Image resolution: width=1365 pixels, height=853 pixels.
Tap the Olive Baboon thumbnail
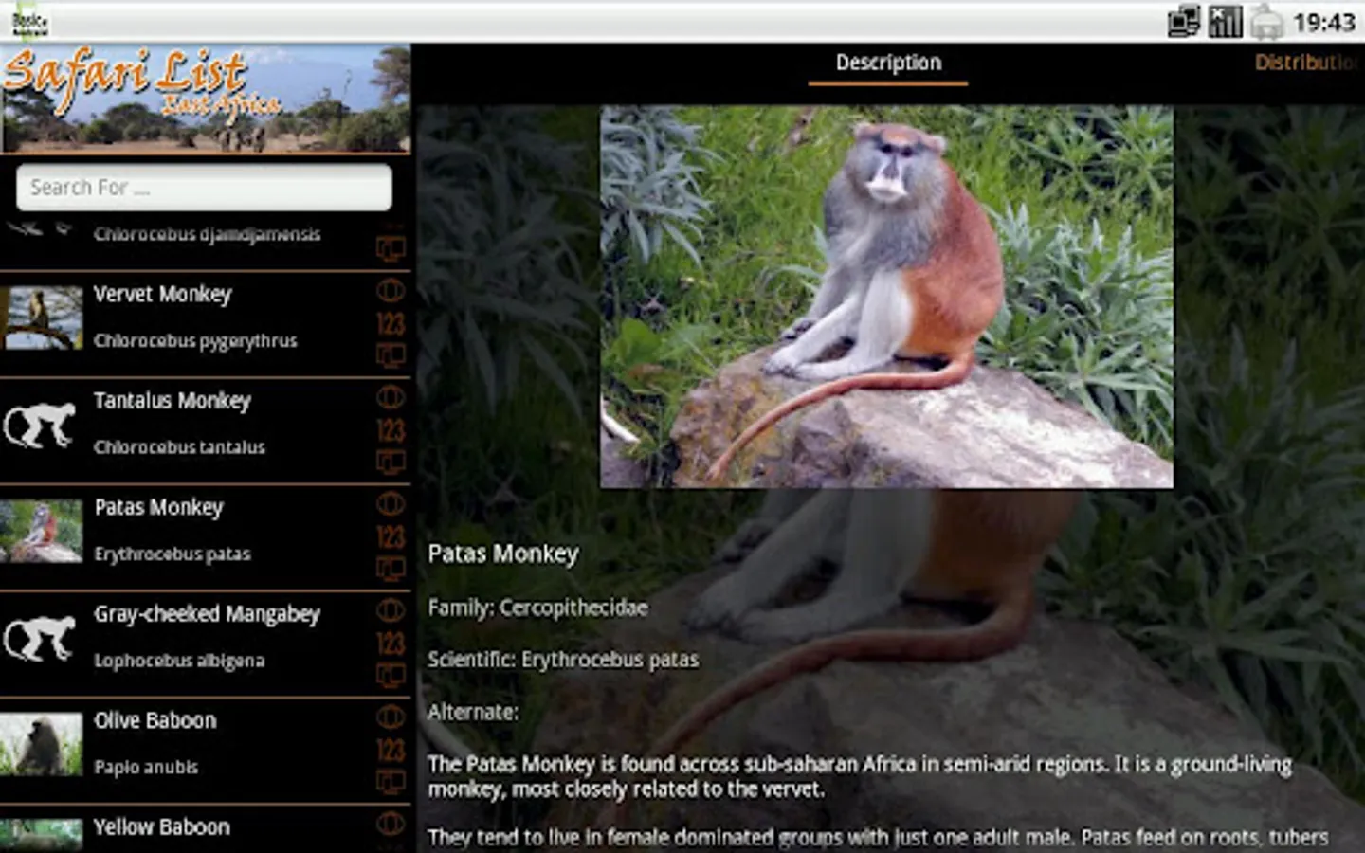(x=42, y=744)
